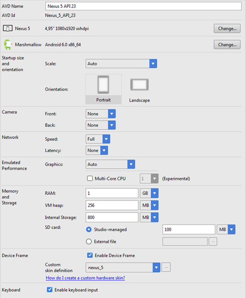Browse for external SD card file
Viewport: 246px width, 298px height.
[x=213, y=241]
